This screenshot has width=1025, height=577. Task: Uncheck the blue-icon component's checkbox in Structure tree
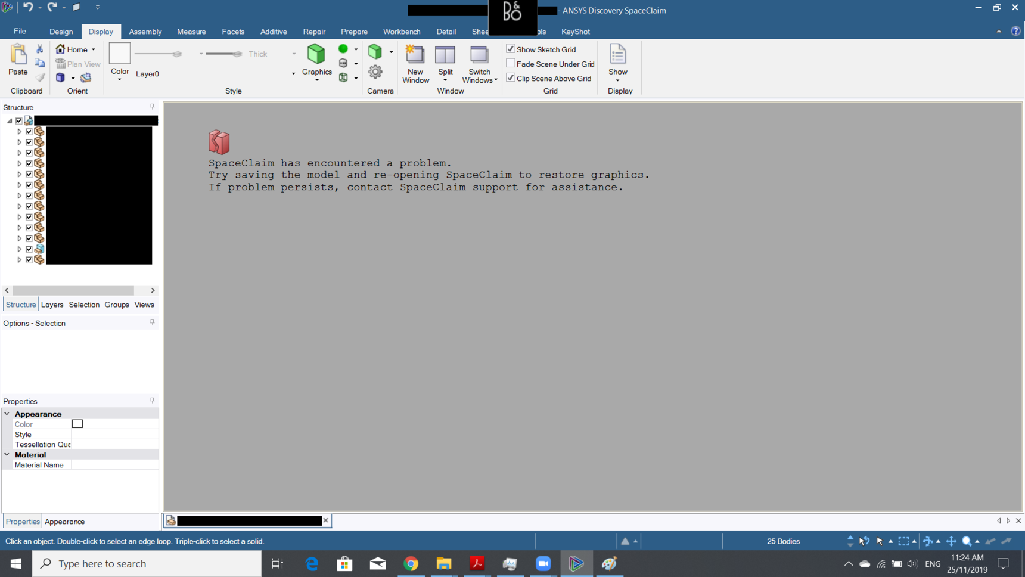(29, 249)
